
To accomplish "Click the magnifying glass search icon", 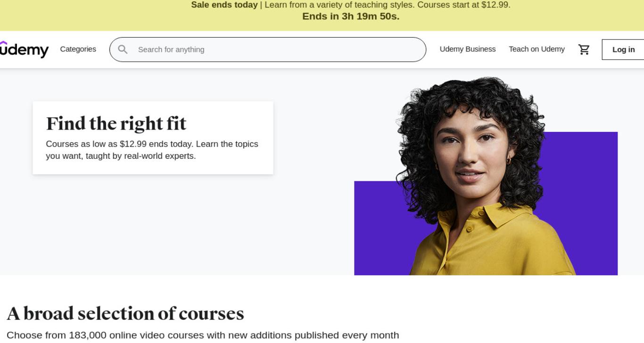I will (x=123, y=49).
